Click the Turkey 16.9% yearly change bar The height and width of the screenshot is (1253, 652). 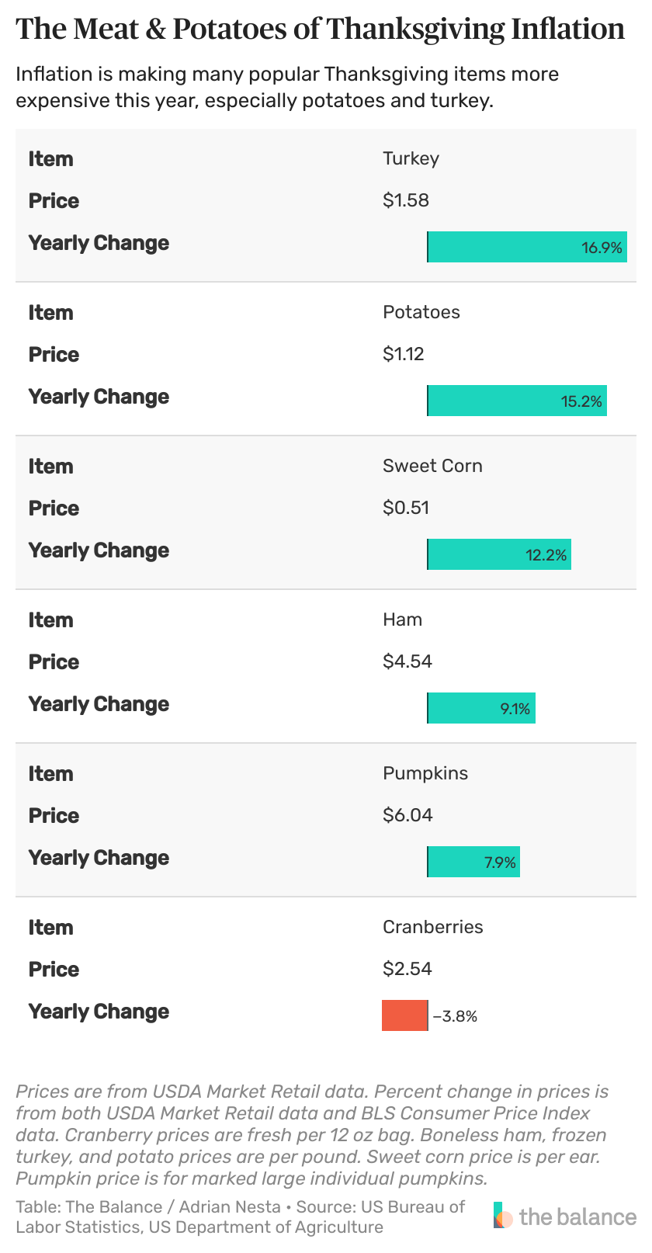527,247
